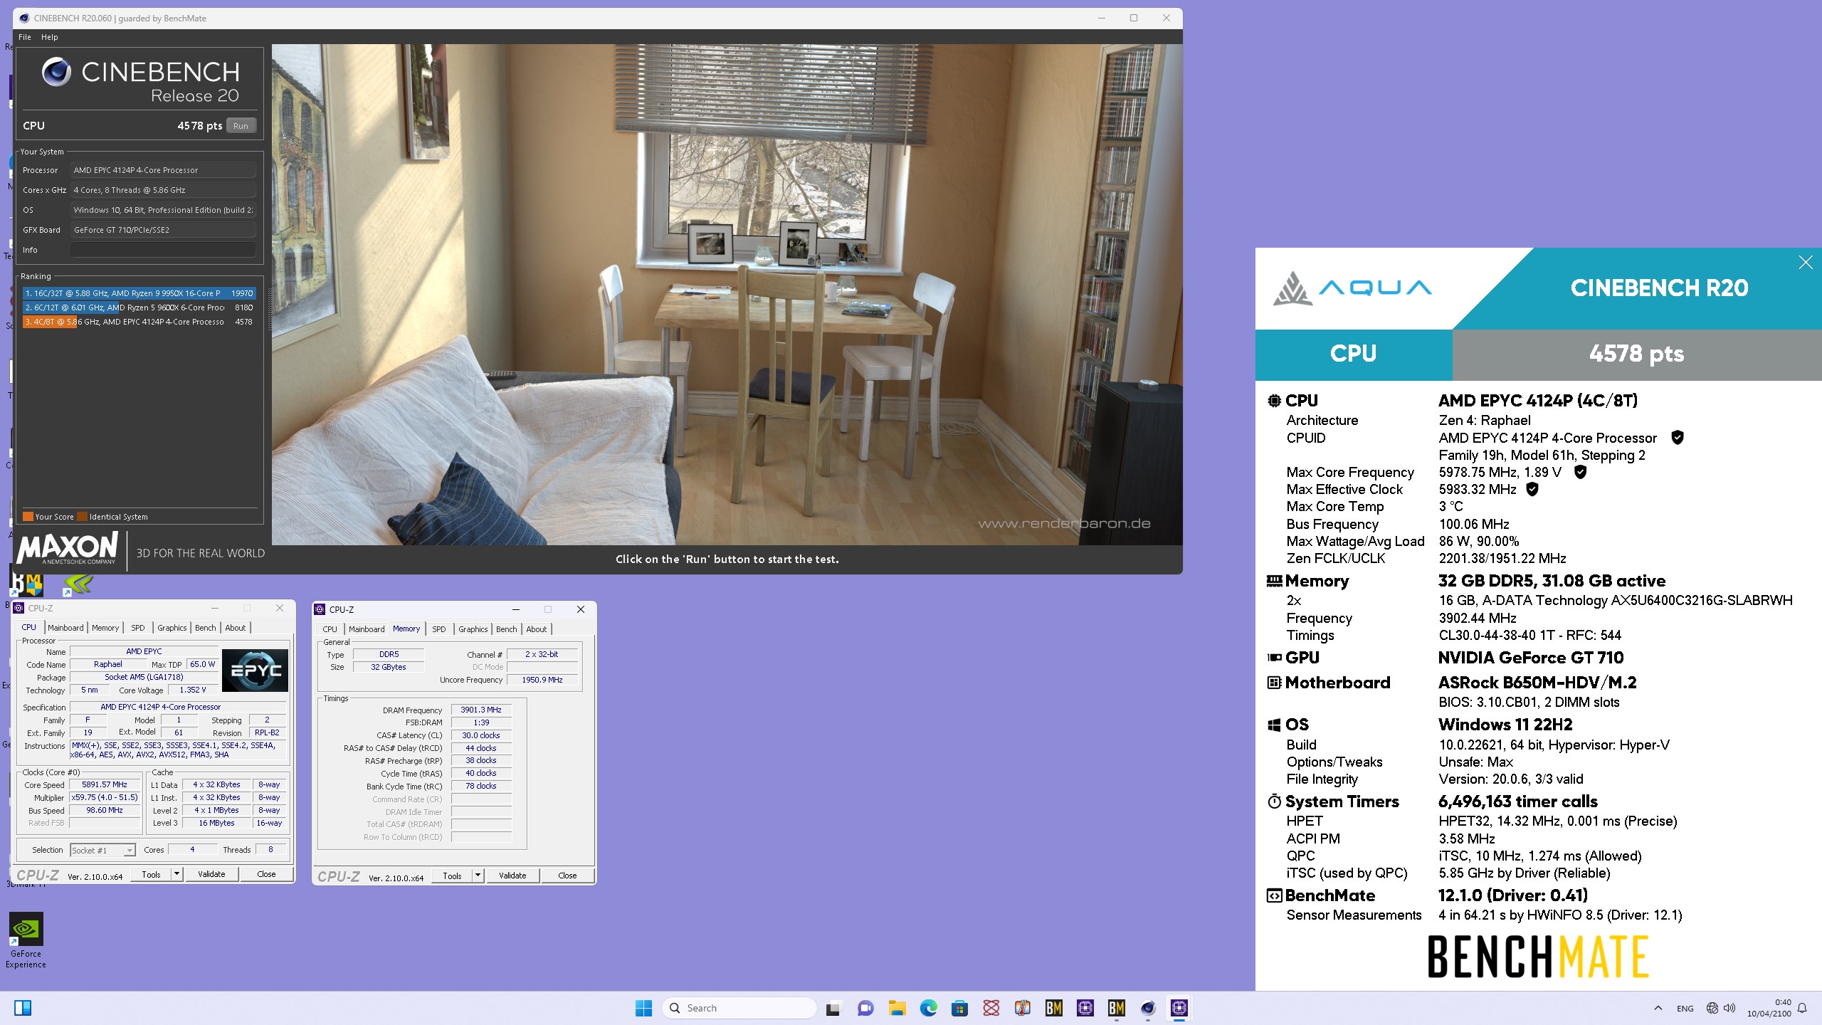Open the Widgets button on the taskbar
The image size is (1822, 1025).
point(23,1008)
